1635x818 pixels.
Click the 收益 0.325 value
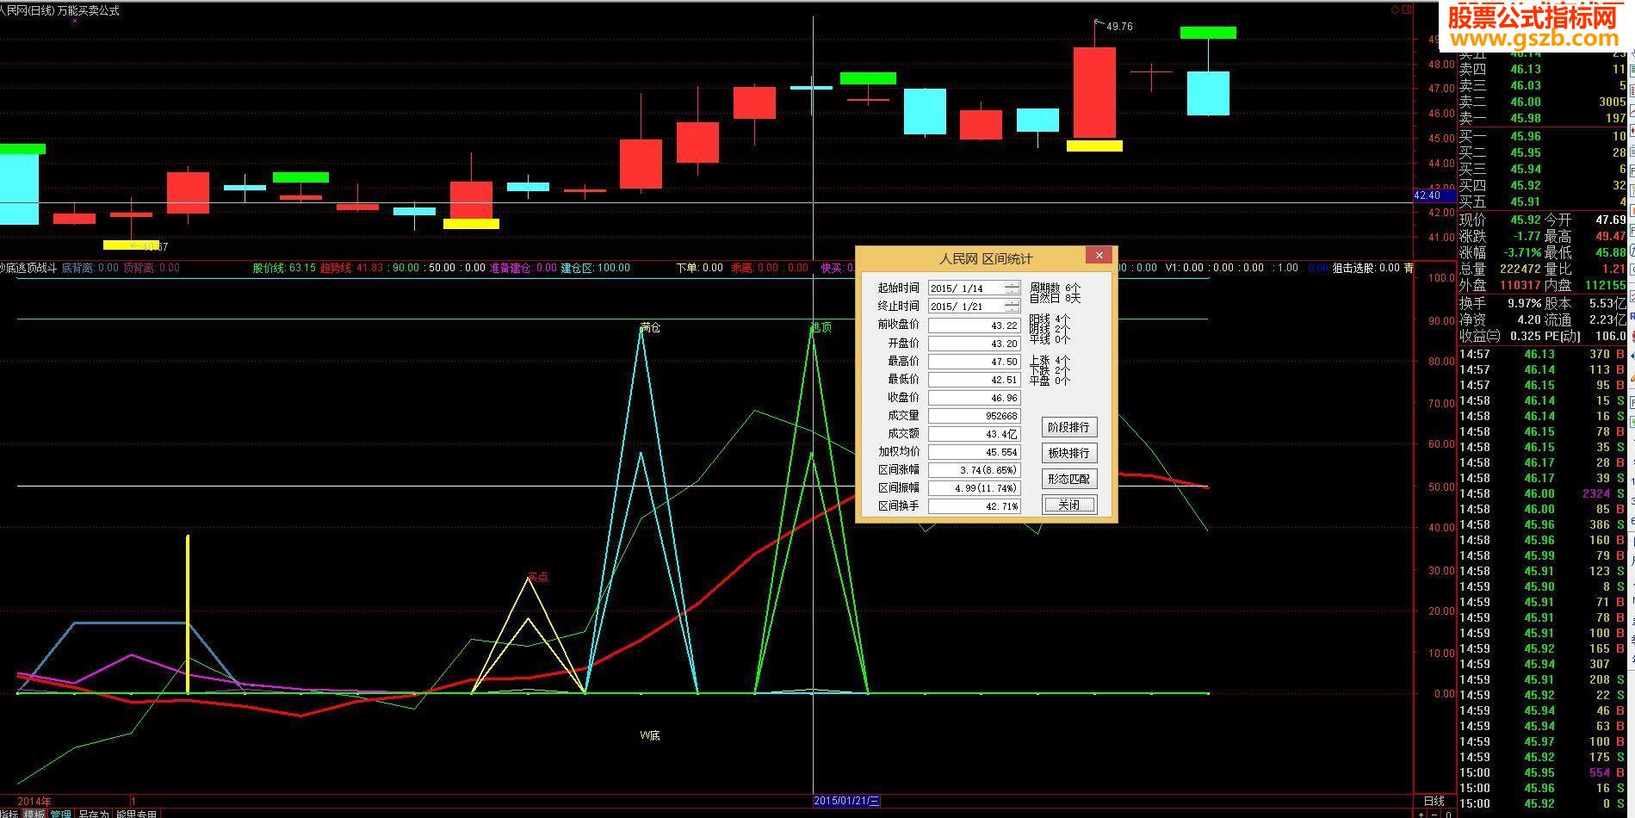(1526, 337)
